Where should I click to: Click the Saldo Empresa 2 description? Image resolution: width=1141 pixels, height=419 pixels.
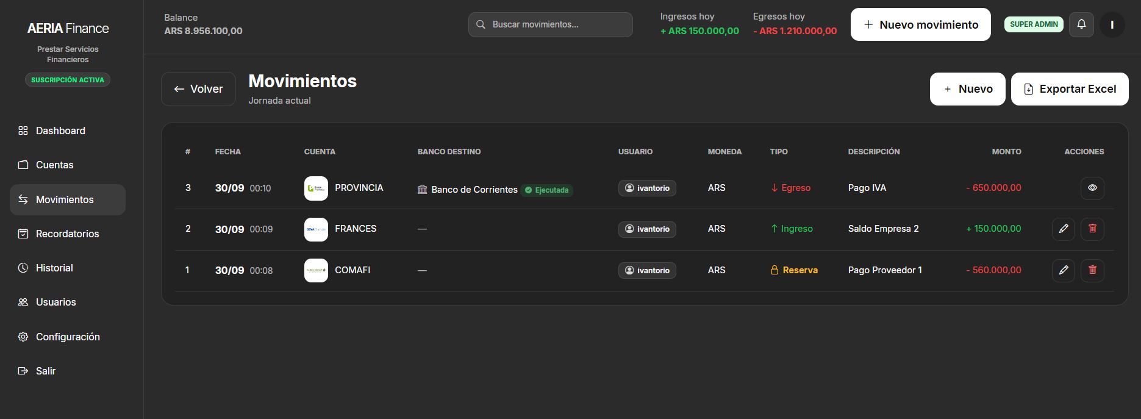(x=883, y=229)
